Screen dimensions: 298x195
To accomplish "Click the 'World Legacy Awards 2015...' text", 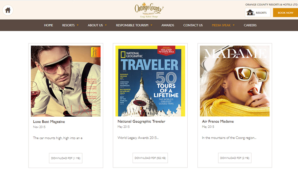I will point(138,138).
